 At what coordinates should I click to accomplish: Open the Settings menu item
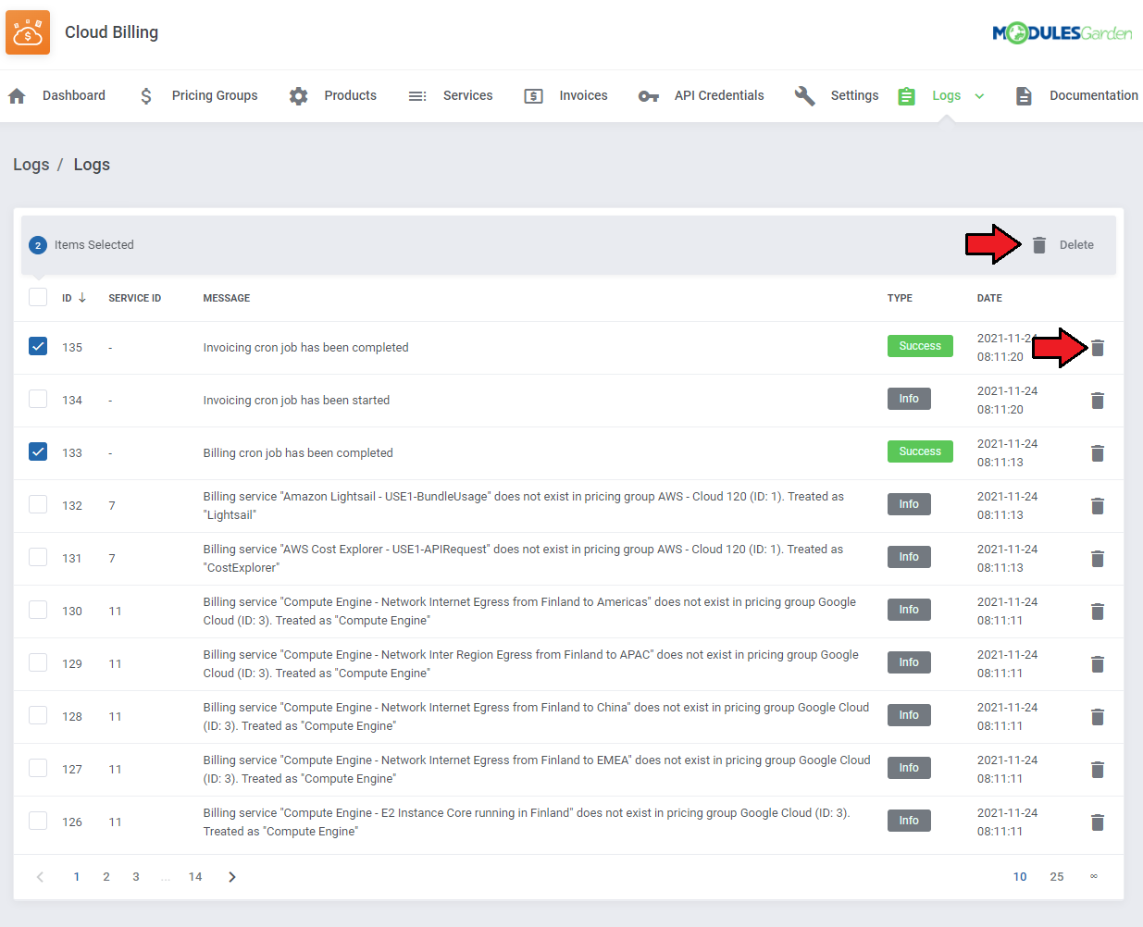coord(855,95)
